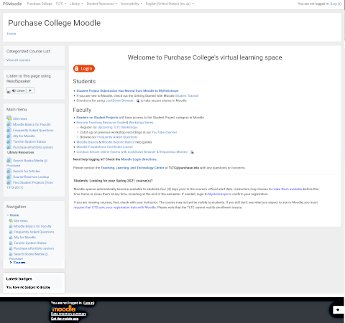
Task: Click the Site news icon in Main menu
Action: 9,118
